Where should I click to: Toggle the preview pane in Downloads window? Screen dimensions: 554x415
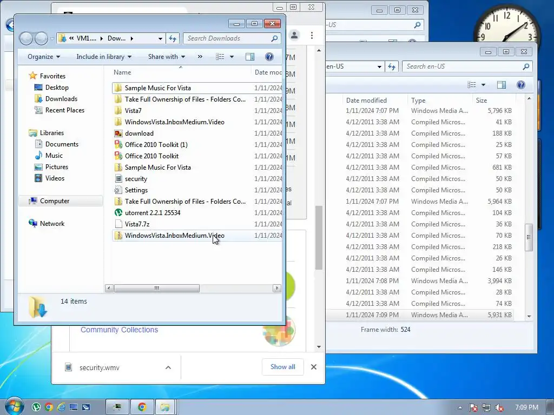250,57
